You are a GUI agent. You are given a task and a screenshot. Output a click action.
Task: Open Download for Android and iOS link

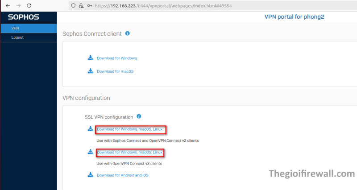click(123, 175)
